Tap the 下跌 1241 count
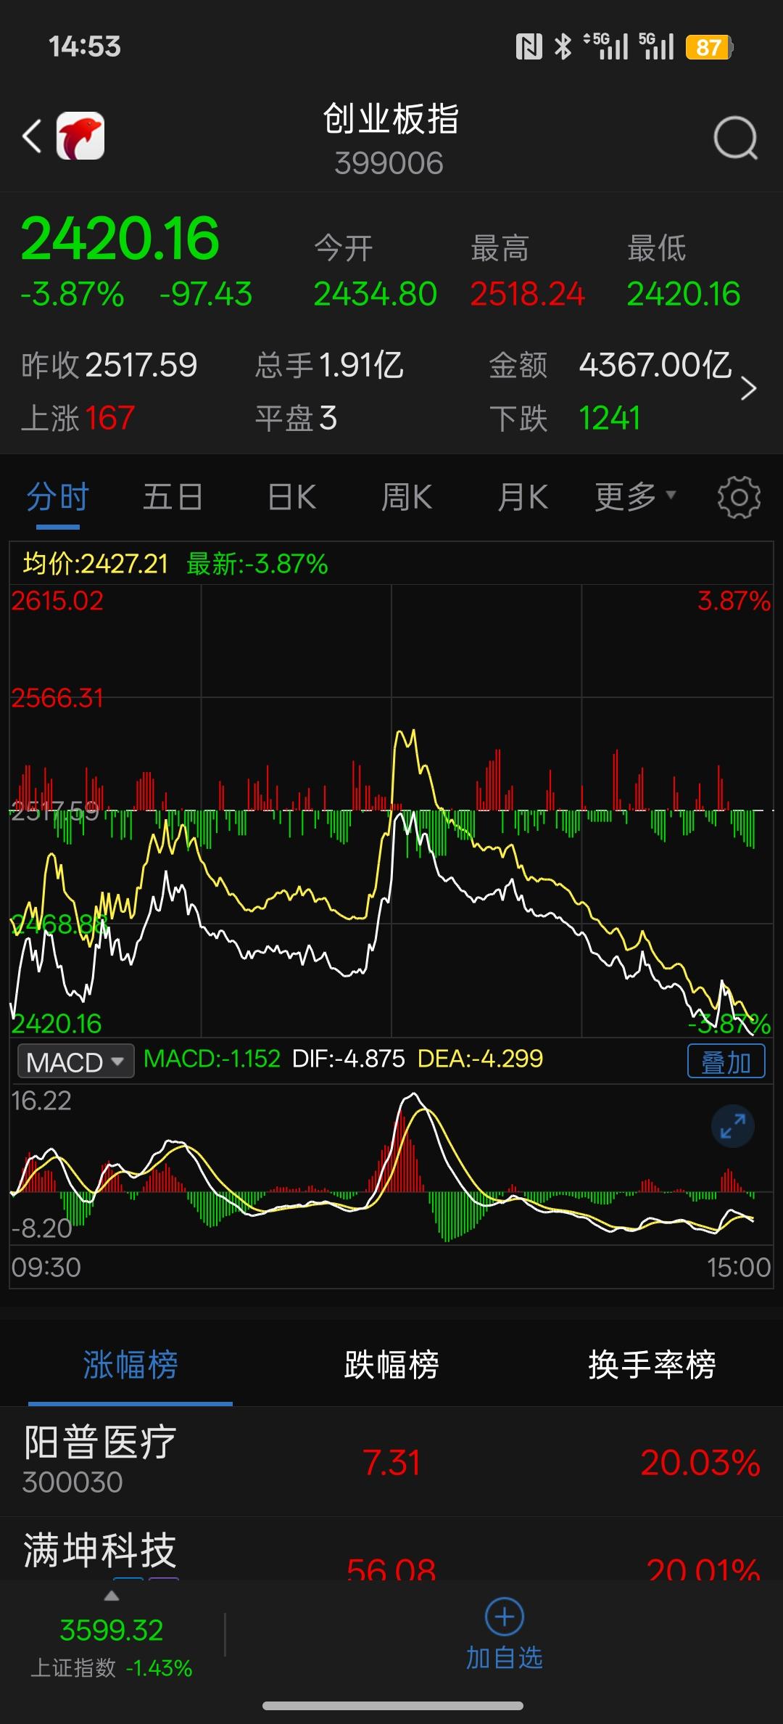 pos(609,418)
